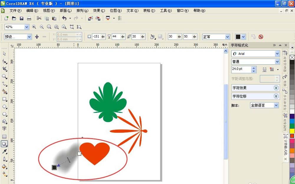The image size is (295, 184).
Task: Activate the Text tool
Action: (x=4, y=128)
